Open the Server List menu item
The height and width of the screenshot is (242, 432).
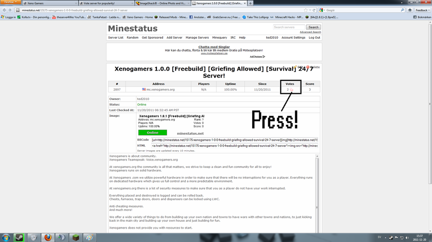coord(116,37)
